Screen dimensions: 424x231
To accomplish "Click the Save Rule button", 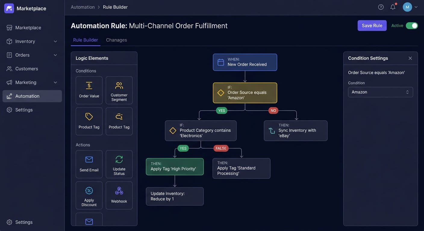I will (x=372, y=26).
